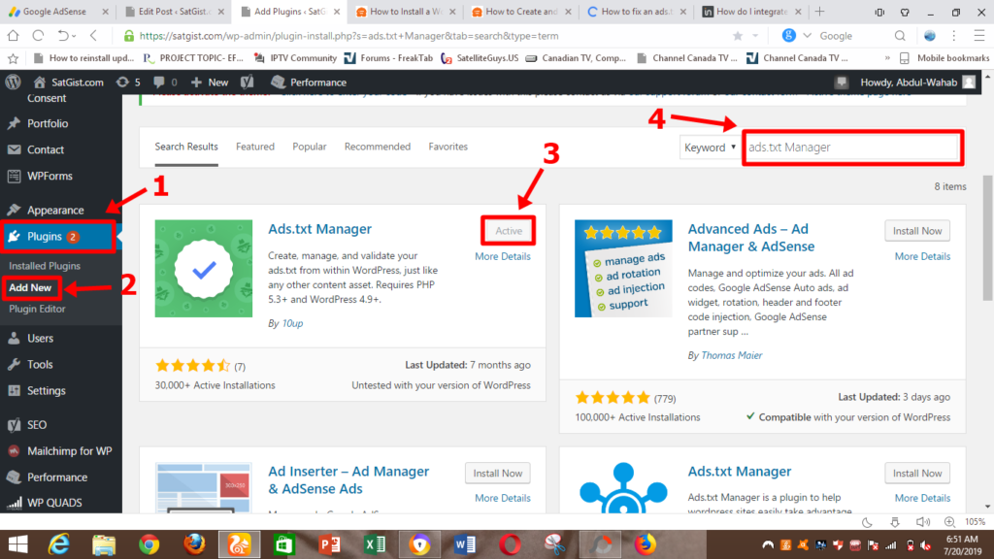The height and width of the screenshot is (559, 994).
Task: Open Mobile bookmarks folder
Action: [944, 58]
